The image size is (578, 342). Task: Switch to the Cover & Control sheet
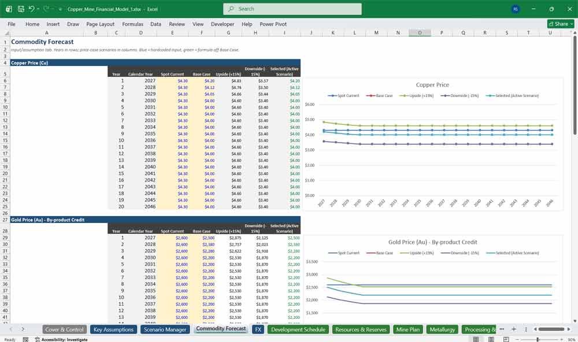(x=65, y=329)
